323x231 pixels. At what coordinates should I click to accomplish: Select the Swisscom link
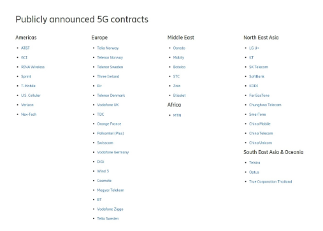point(105,143)
